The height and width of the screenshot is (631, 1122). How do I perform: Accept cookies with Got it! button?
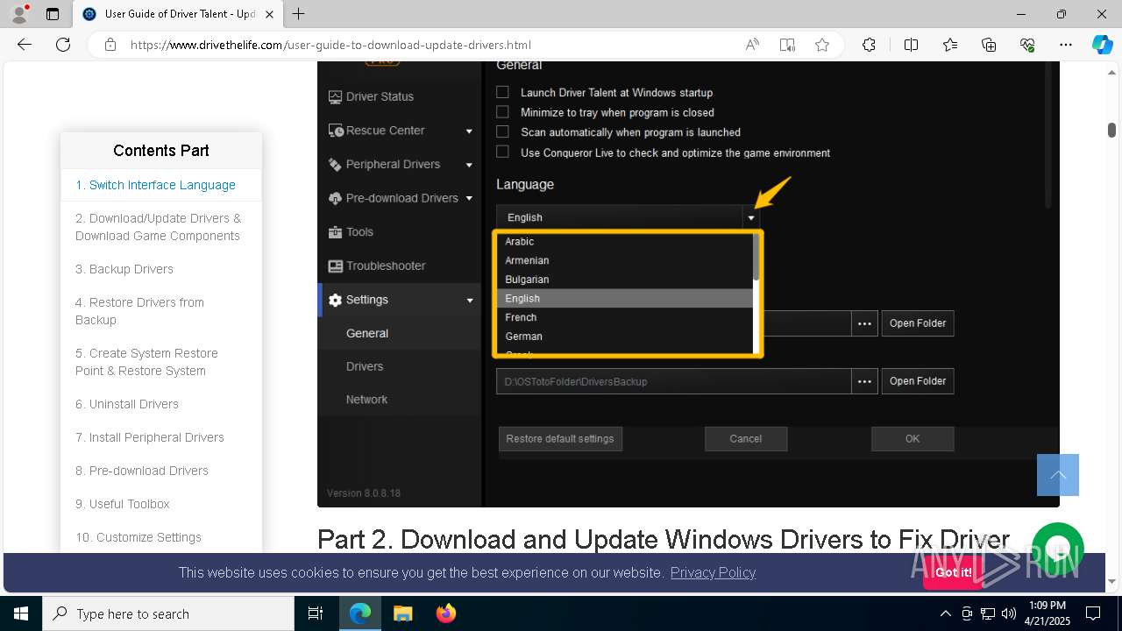[x=953, y=572]
